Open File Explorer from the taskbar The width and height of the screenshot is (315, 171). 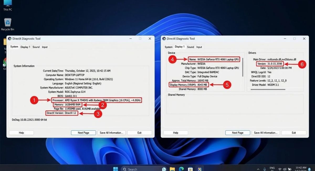172,169
